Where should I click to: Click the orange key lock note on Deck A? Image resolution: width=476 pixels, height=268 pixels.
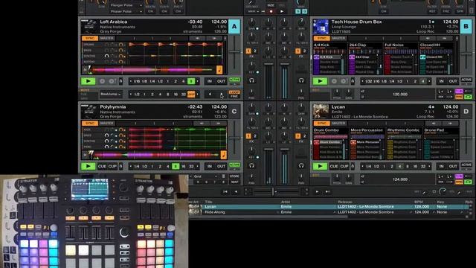[x=219, y=70]
